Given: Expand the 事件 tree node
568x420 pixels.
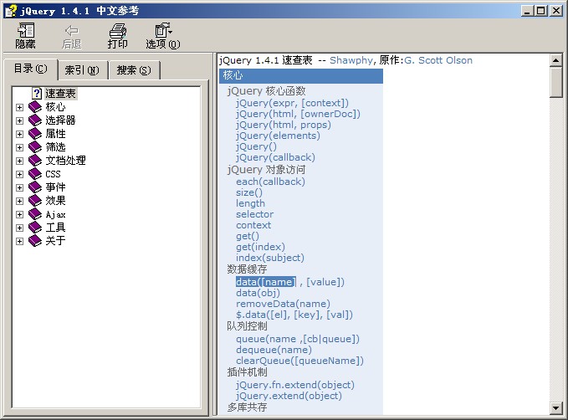Looking at the screenshot, I should click(19, 187).
